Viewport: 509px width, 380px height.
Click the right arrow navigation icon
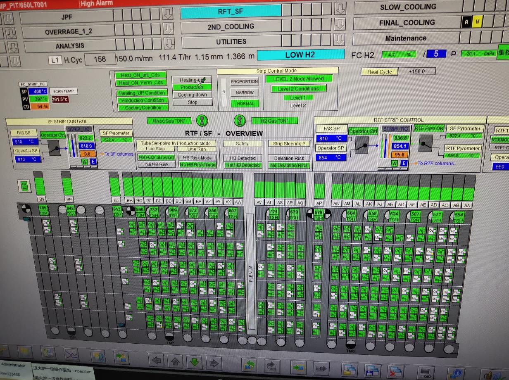pos(214,363)
